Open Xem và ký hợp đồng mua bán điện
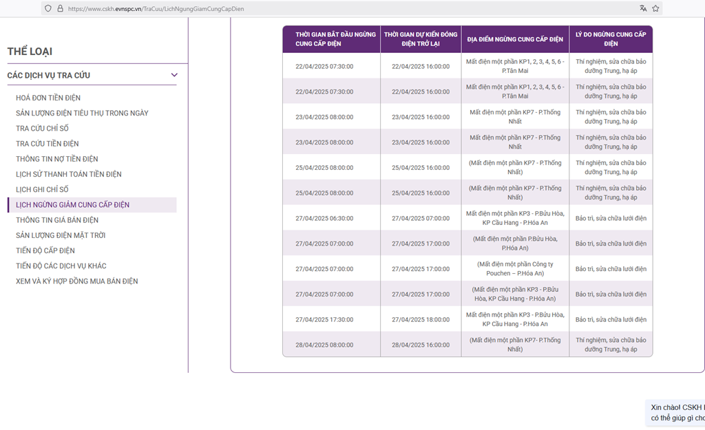 pos(76,281)
